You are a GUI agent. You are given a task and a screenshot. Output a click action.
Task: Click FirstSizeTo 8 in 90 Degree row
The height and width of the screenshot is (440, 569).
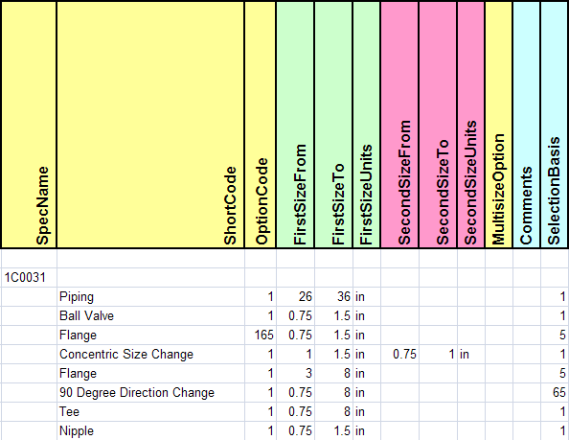click(333, 393)
